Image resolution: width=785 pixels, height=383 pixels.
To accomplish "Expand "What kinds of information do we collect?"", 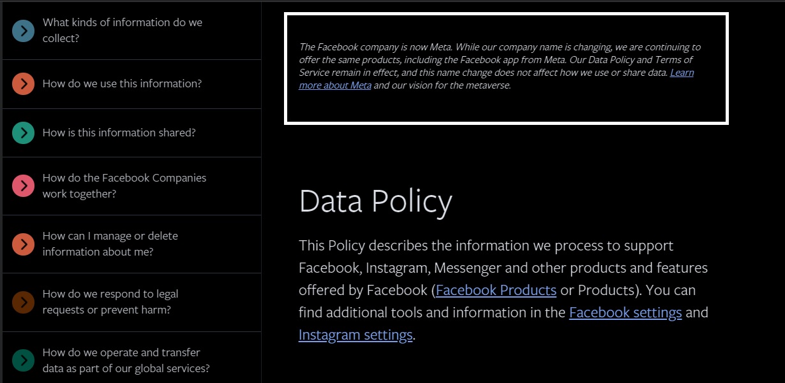I will click(121, 30).
